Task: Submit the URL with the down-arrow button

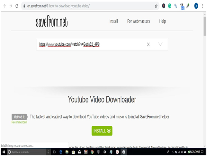Action: [x=160, y=44]
